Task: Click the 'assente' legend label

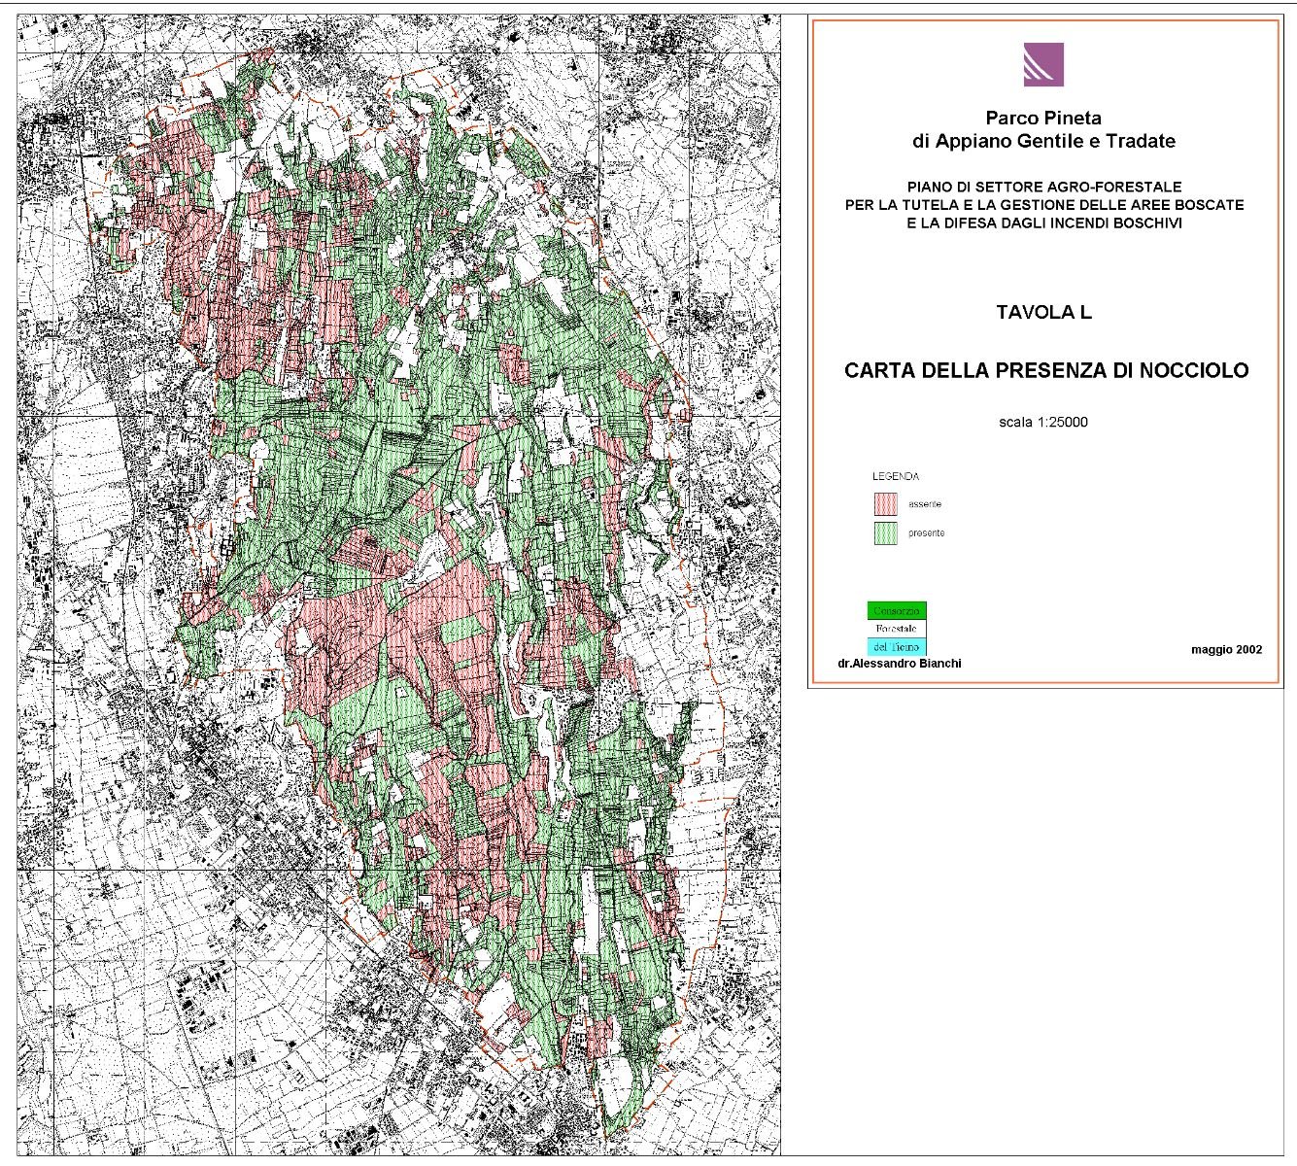Action: coord(925,504)
